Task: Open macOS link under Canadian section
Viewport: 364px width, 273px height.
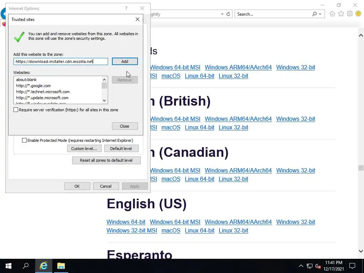Action: tap(171, 179)
